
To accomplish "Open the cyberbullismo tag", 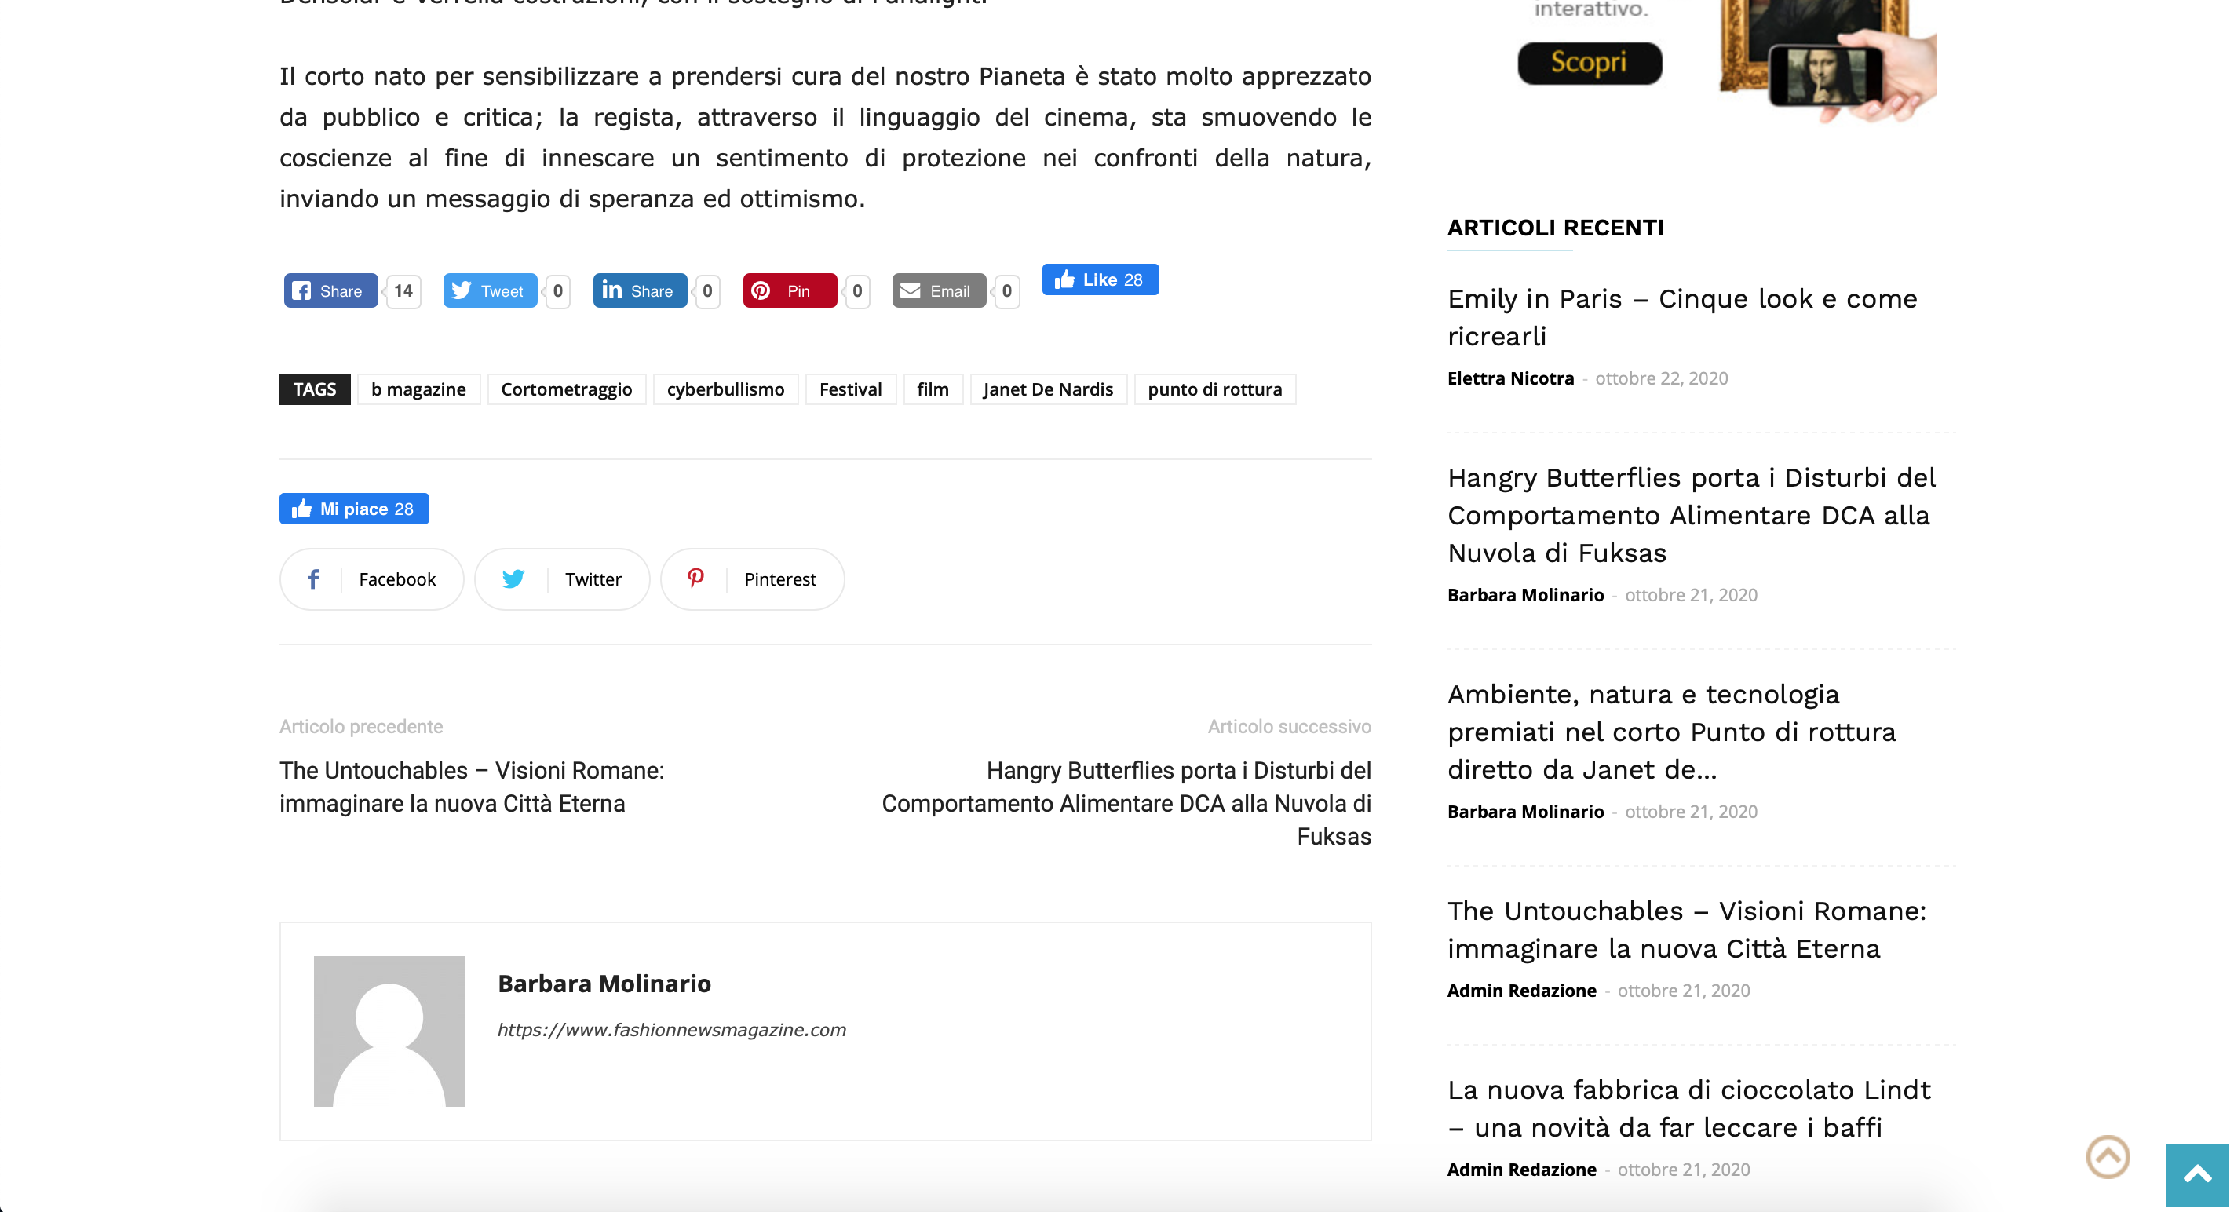I will click(725, 389).
